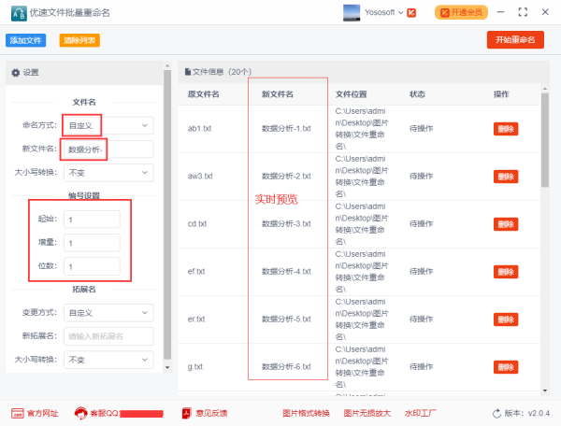This screenshot has width=561, height=426.
Task: Open the 图片格式转换 link
Action: pos(305,413)
